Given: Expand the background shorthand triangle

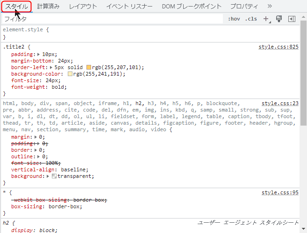Looking at the screenshot, I should [x=48, y=176].
